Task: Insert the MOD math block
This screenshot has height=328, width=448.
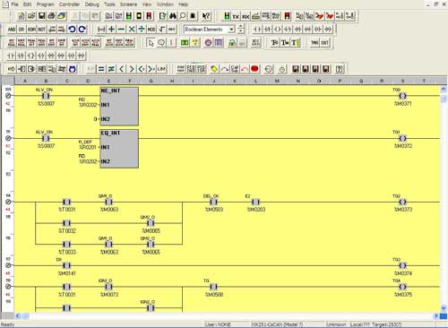Action: click(151, 30)
